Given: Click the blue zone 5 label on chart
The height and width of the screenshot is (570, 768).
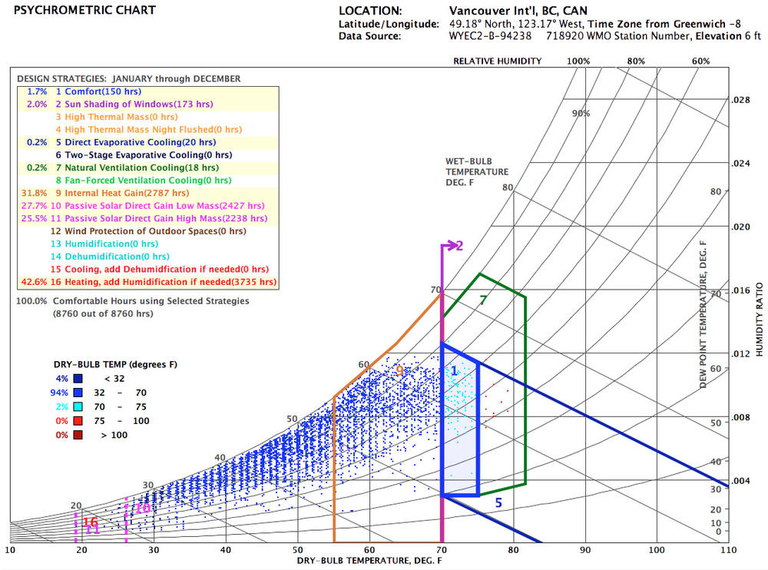Looking at the screenshot, I should click(x=498, y=504).
